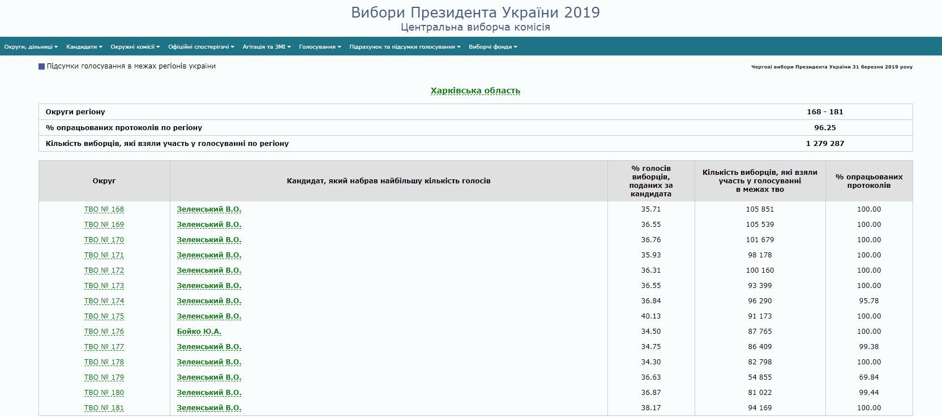The height and width of the screenshot is (417, 942).
Task: Expand Офіційні спостерігачі menu
Action: (x=201, y=47)
